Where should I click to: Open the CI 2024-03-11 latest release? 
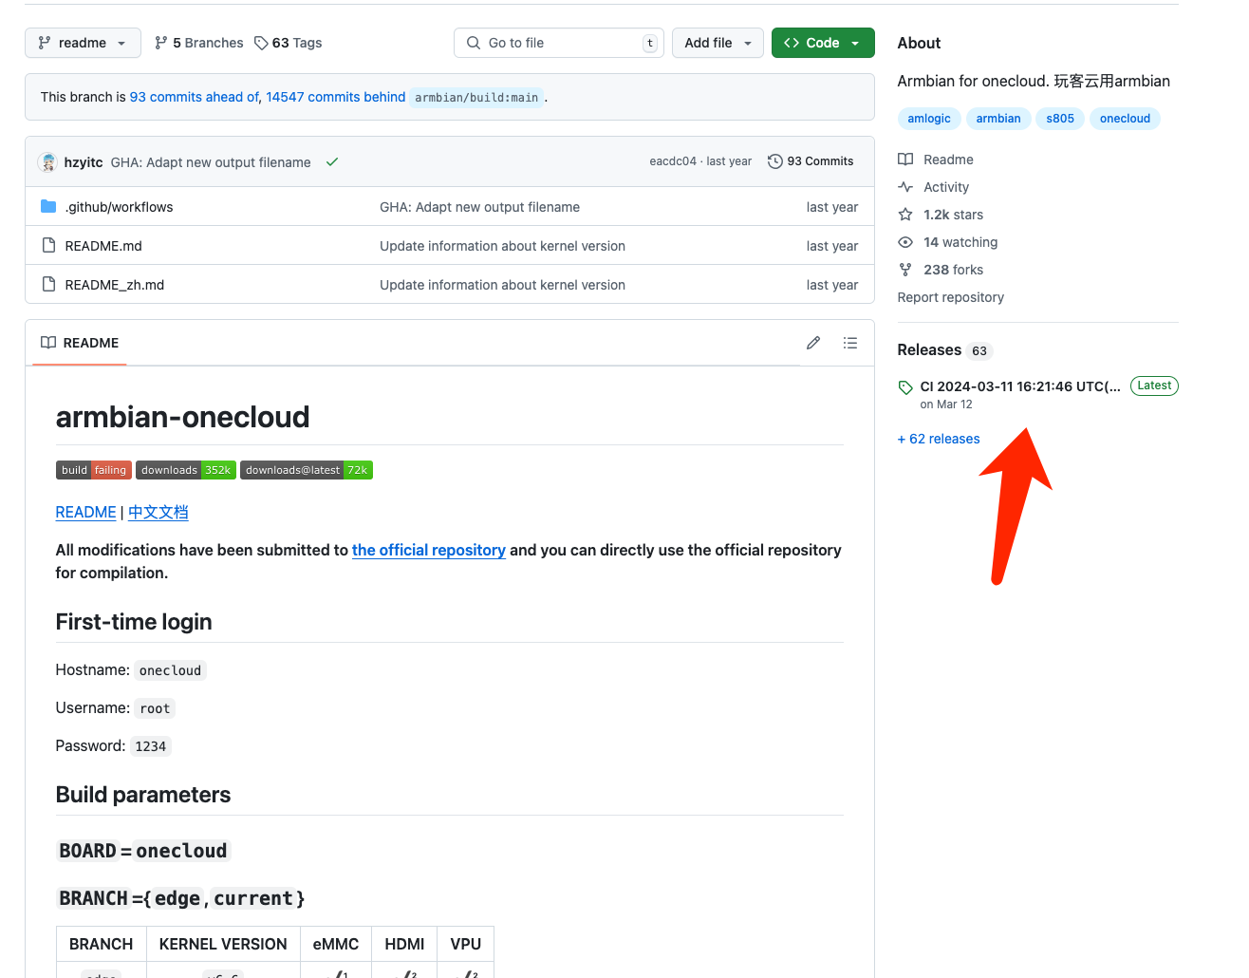(1020, 386)
